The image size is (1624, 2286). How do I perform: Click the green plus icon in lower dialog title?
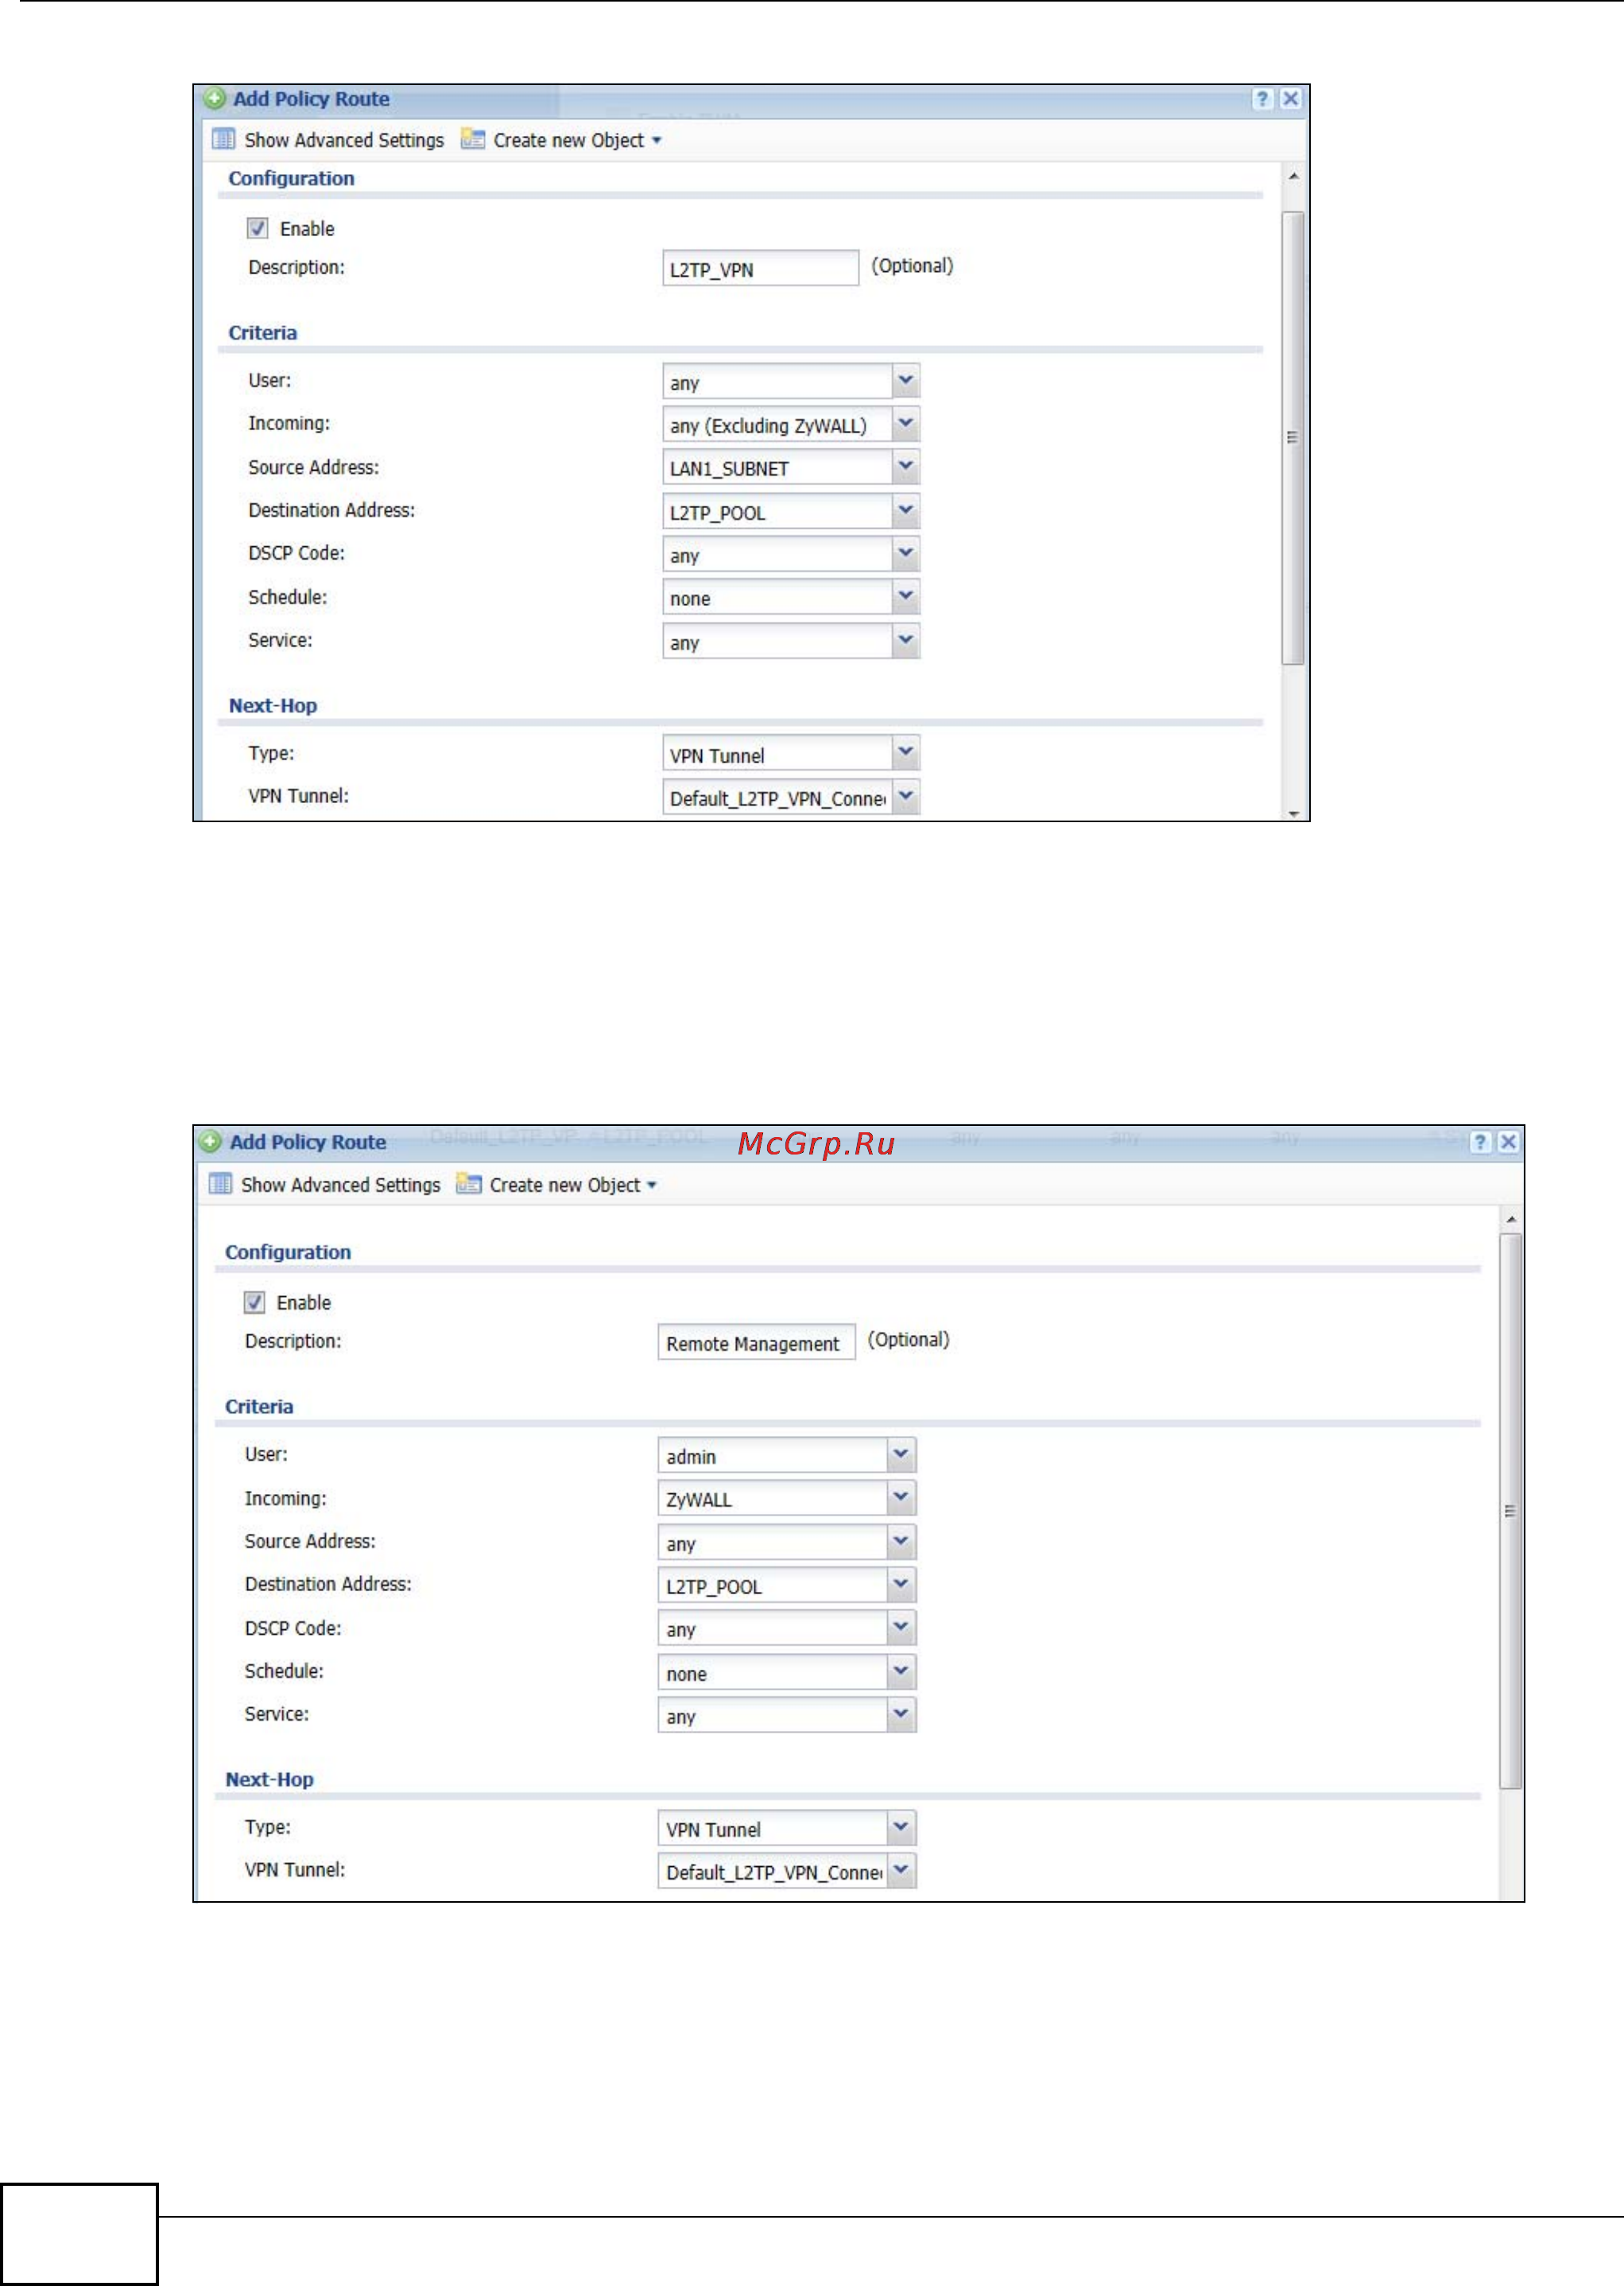210,1142
